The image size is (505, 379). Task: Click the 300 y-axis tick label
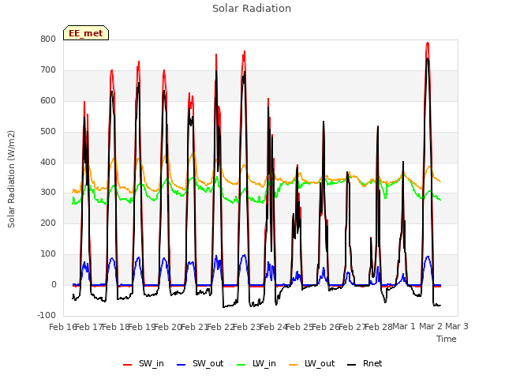(x=48, y=193)
